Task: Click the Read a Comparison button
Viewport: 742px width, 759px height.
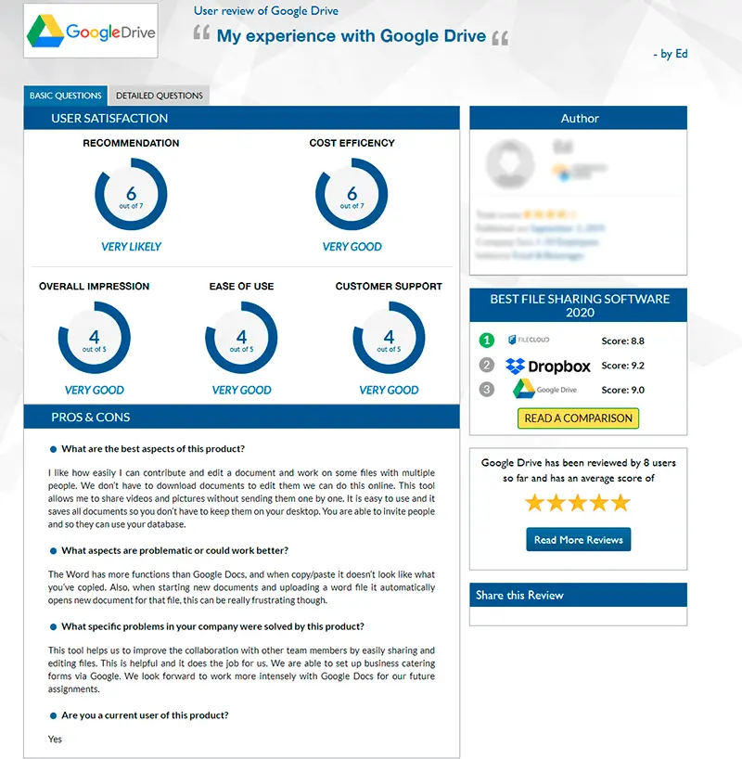Action: (579, 418)
